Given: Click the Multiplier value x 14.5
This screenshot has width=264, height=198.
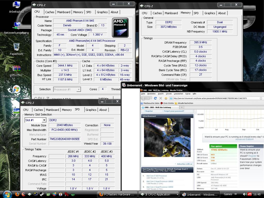Looking at the screenshot, I should (65, 70).
